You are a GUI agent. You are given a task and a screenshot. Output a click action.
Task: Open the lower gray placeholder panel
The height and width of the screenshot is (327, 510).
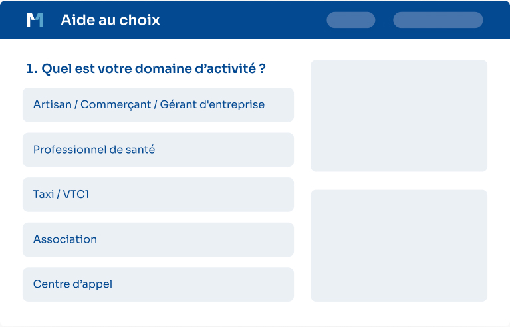[399, 246]
